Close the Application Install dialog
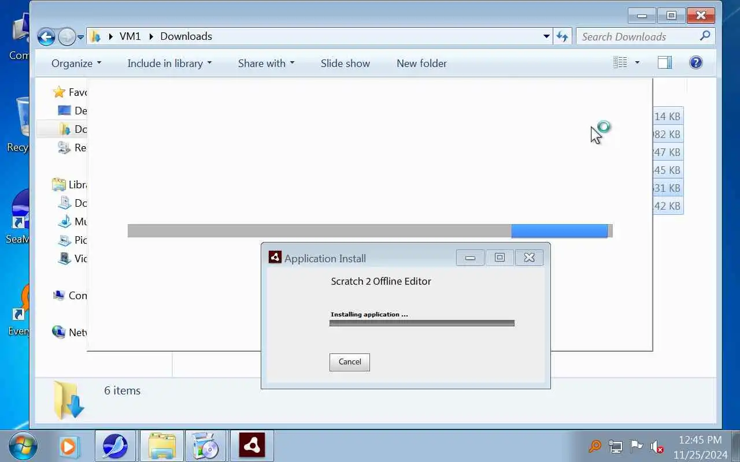 pos(529,258)
